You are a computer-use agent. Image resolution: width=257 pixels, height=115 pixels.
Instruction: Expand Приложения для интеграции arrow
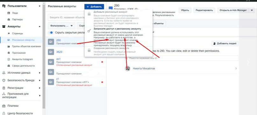[39, 96]
